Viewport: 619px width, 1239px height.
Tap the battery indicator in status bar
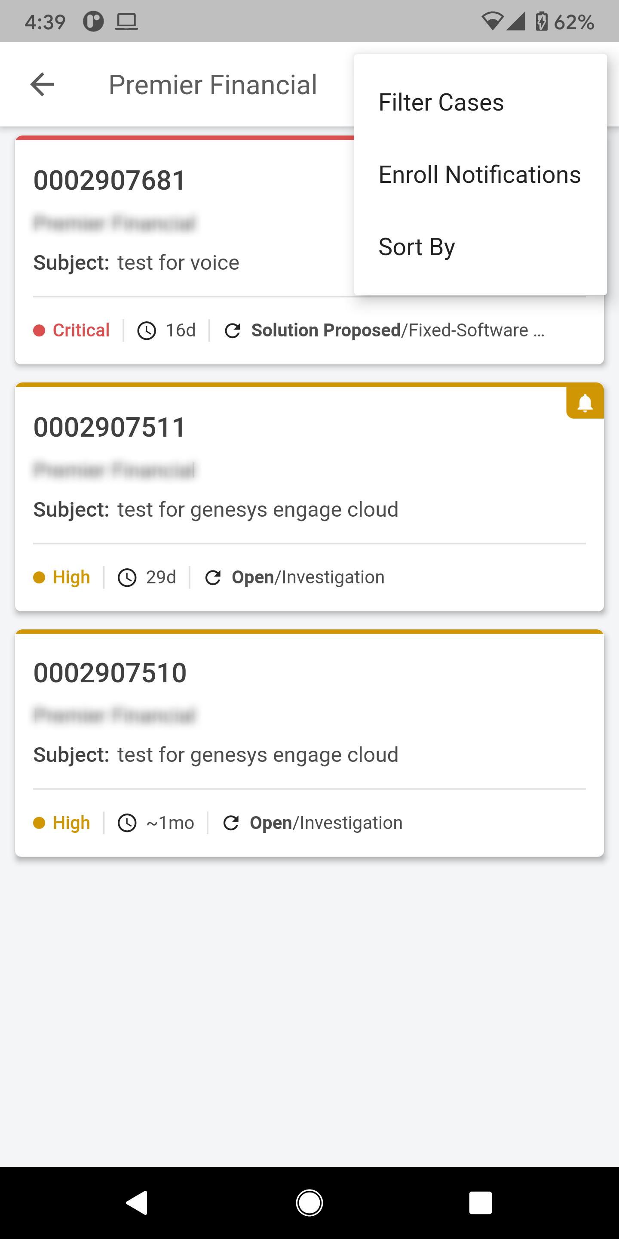click(x=542, y=22)
